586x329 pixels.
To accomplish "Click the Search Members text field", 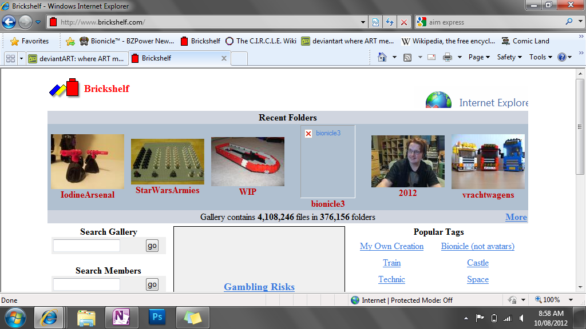I will coord(86,284).
